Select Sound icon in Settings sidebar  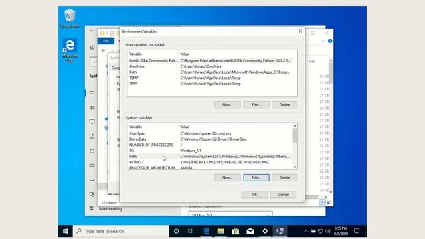(x=92, y=108)
